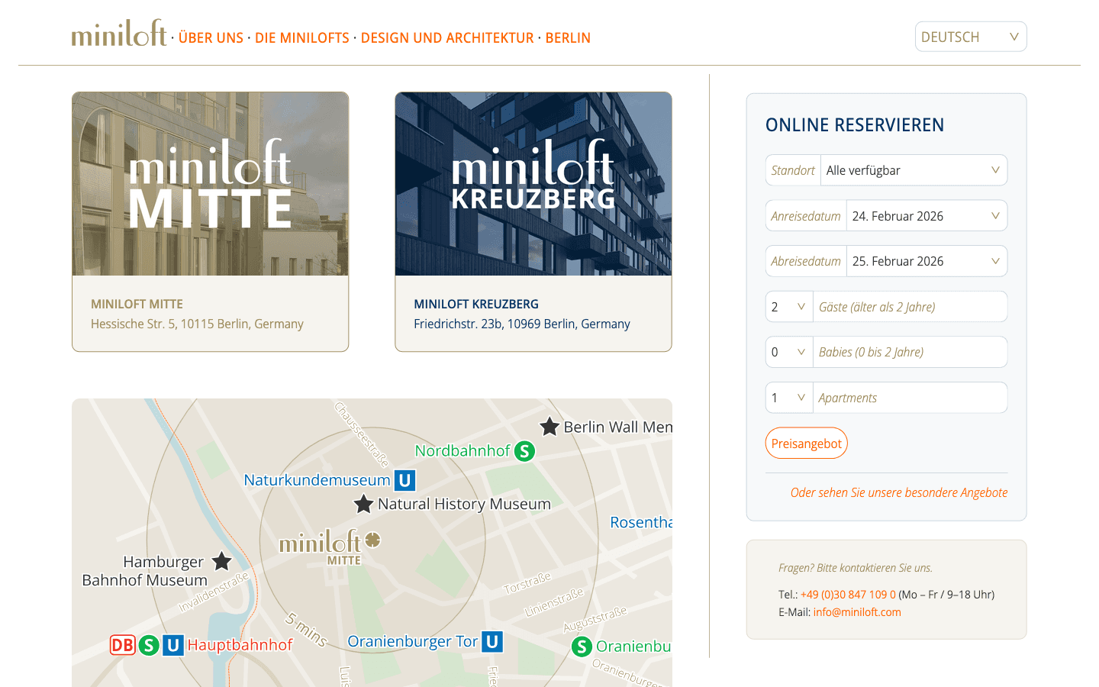This screenshot has width=1099, height=687.
Task: Select the star marker for Berlin Wall Memorial
Action: (549, 426)
